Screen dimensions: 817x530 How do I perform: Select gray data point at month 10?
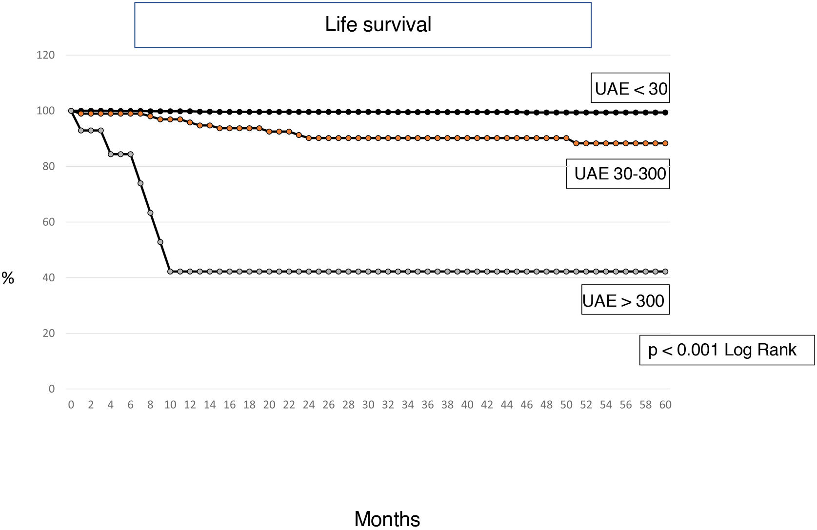click(170, 272)
